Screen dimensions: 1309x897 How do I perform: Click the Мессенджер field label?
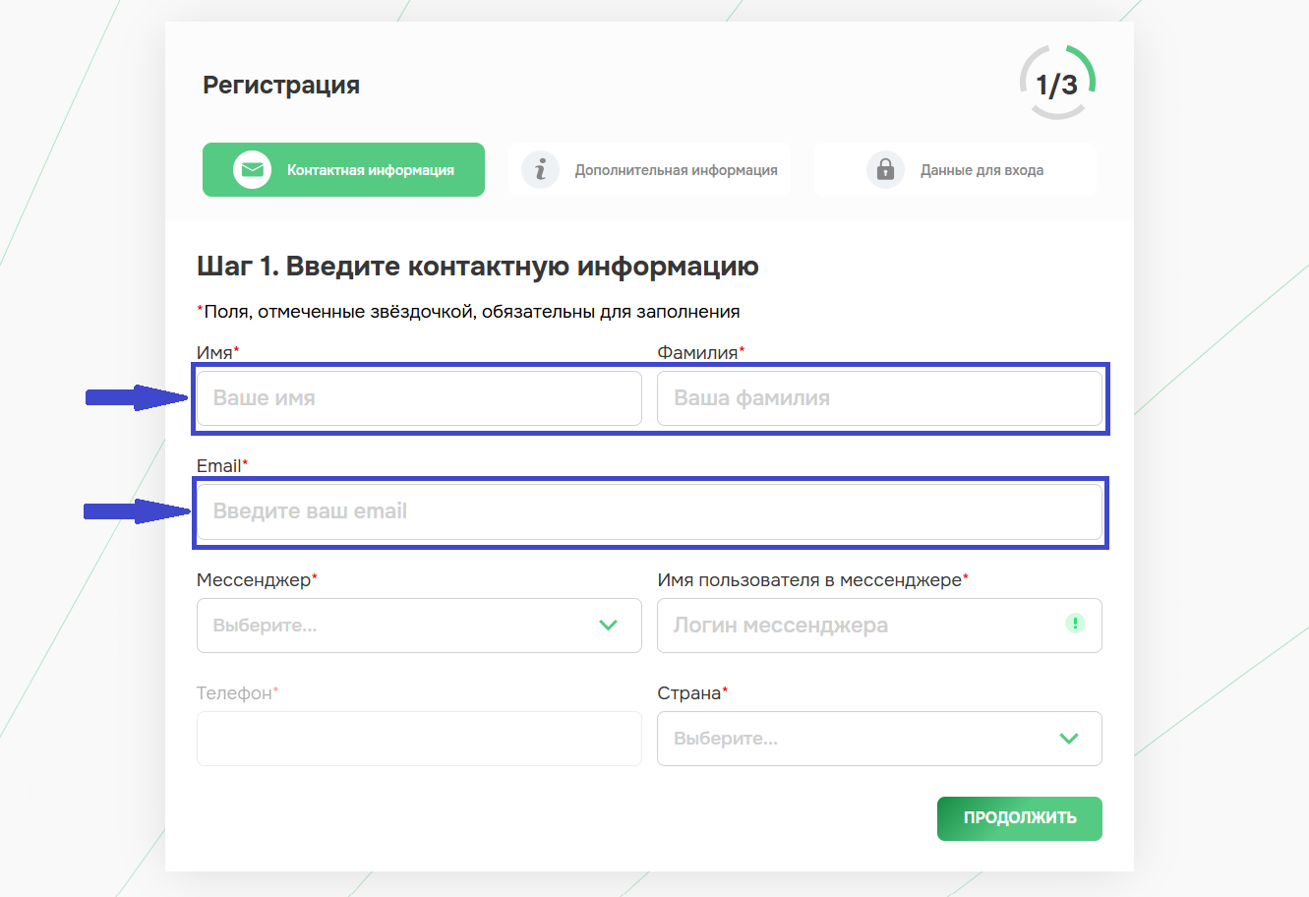pyautogui.click(x=257, y=580)
